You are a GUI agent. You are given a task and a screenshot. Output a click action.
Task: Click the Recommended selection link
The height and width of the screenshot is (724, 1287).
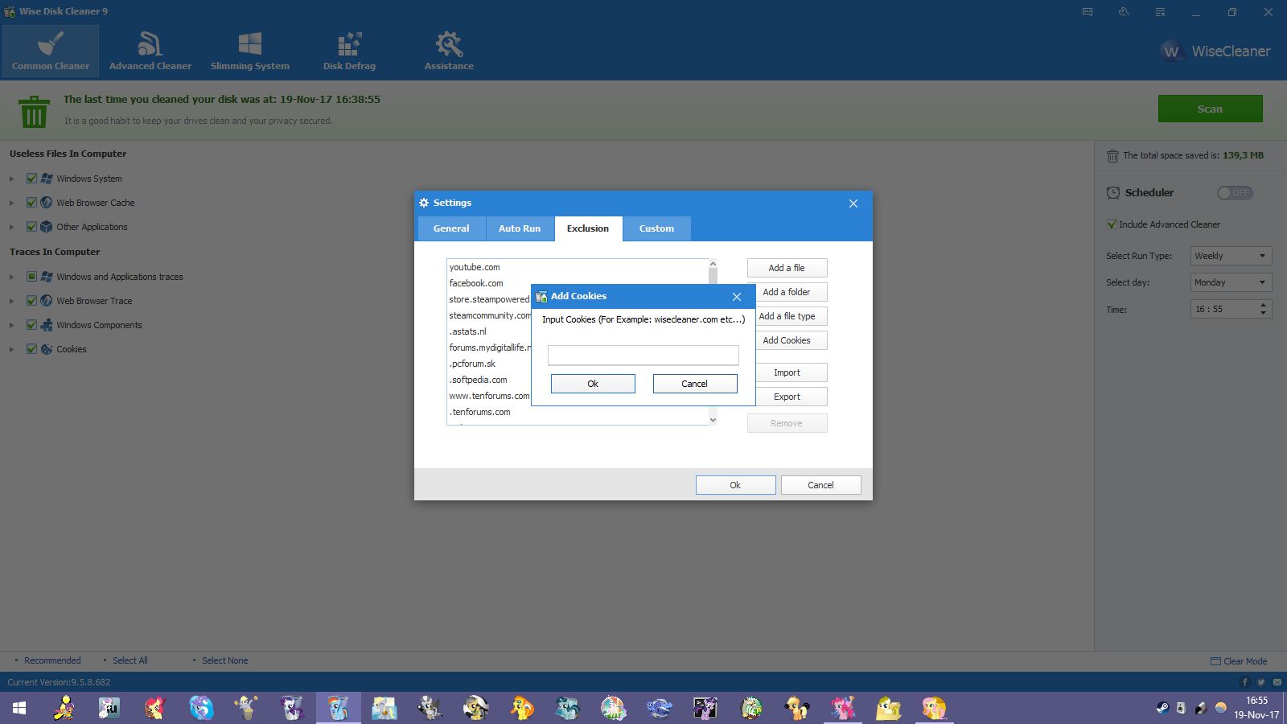click(52, 660)
